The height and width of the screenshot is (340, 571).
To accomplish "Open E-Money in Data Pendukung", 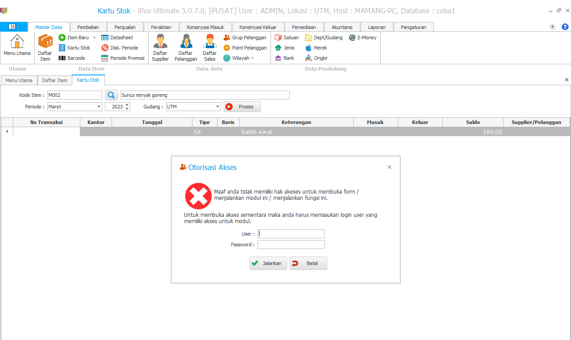I will click(352, 38).
